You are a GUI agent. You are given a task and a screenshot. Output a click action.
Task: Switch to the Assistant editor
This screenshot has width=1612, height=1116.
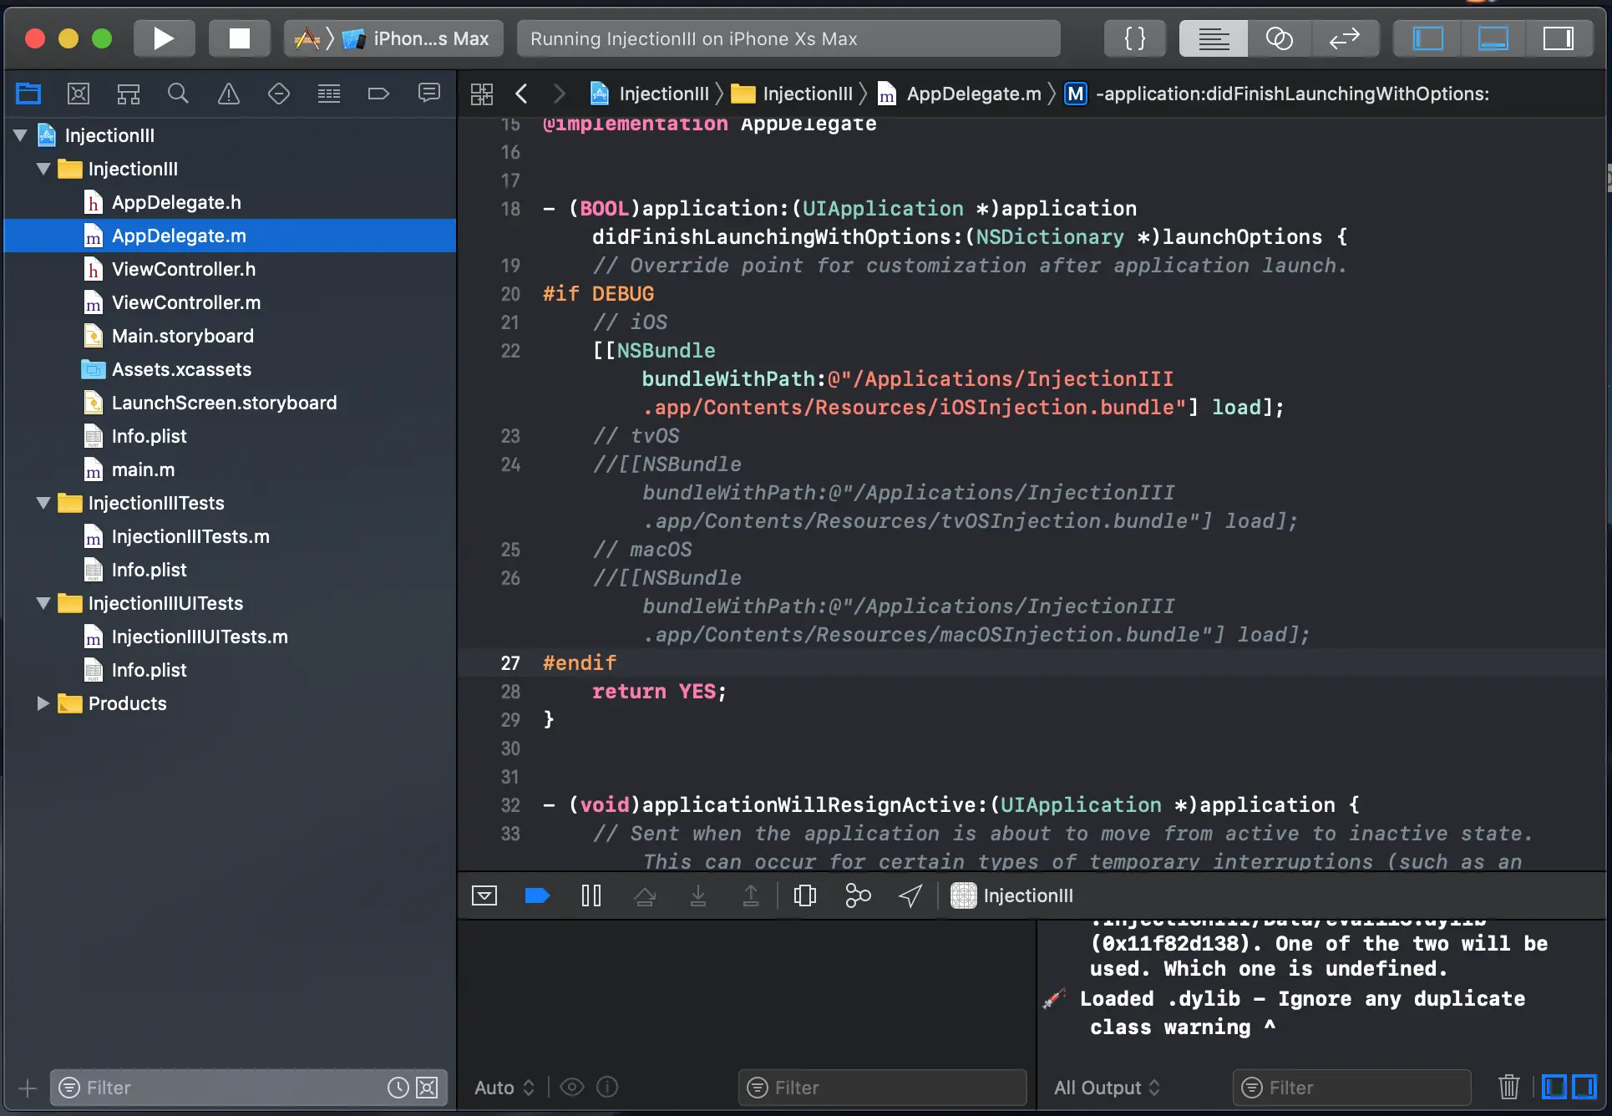tap(1279, 38)
